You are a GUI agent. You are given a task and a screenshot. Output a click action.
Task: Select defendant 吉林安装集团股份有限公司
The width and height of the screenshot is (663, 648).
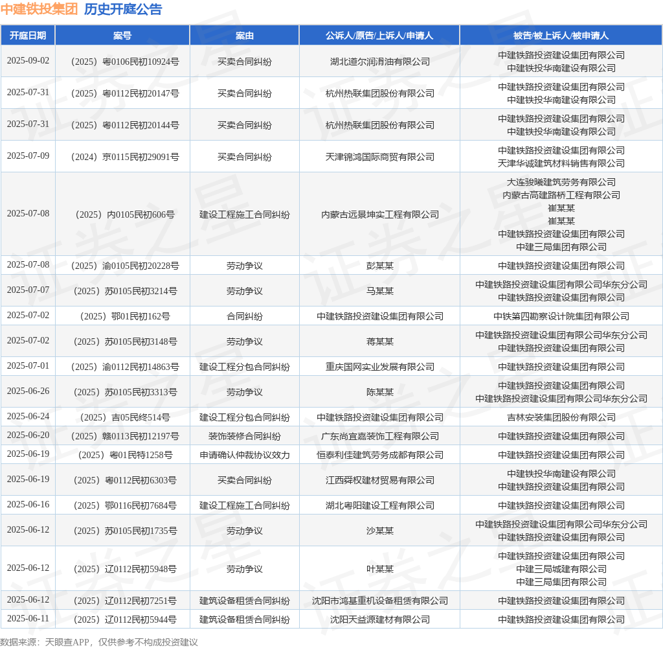pos(561,417)
